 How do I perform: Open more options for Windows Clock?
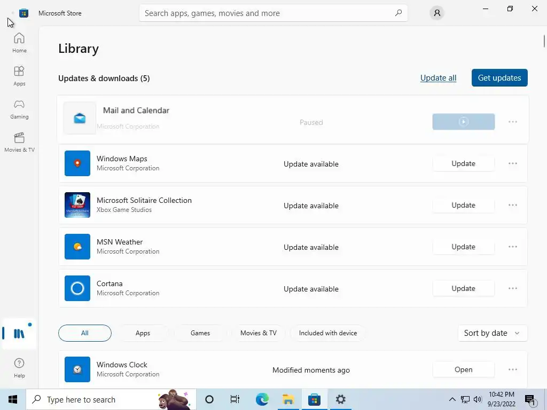(x=512, y=369)
